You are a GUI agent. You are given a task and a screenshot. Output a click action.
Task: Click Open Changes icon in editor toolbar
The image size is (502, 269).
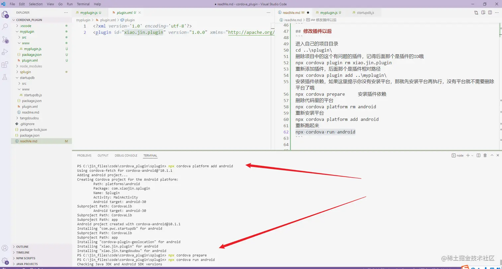476,13
